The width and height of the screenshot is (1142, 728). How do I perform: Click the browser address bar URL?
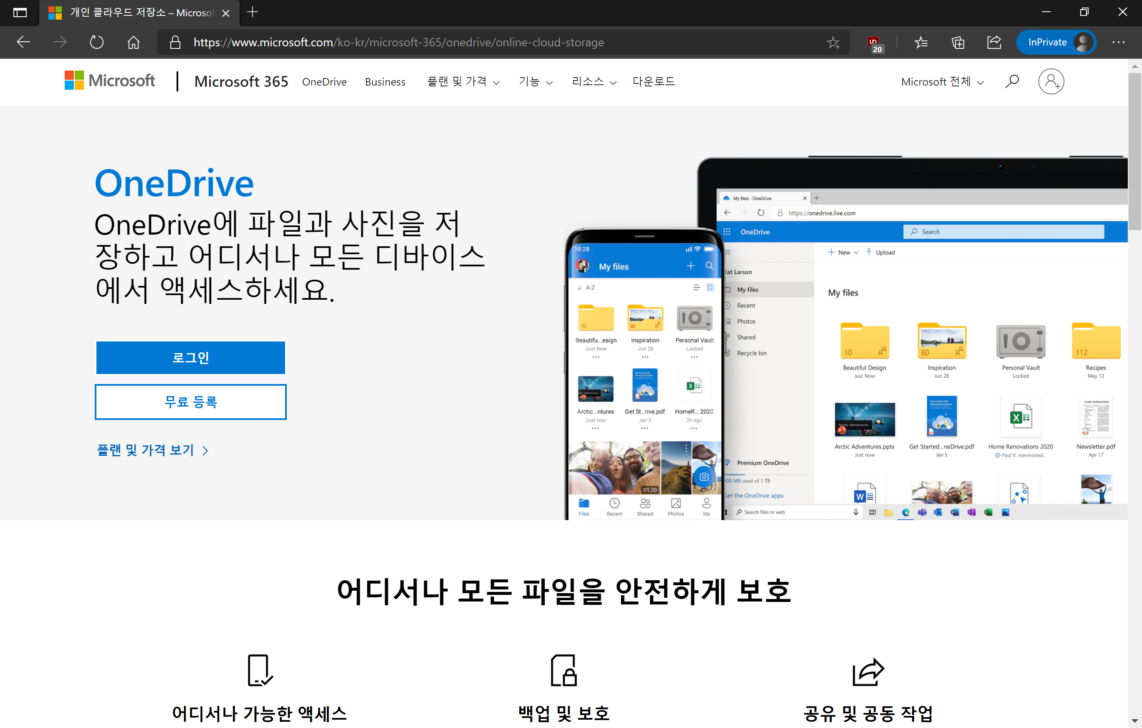point(398,43)
